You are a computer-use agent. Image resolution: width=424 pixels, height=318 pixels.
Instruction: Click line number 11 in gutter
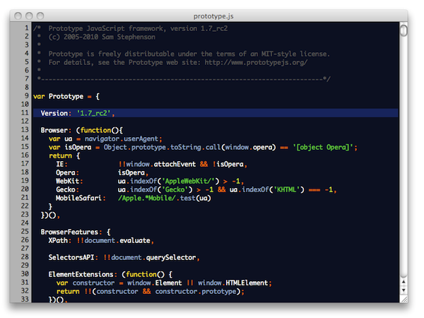(x=25, y=113)
